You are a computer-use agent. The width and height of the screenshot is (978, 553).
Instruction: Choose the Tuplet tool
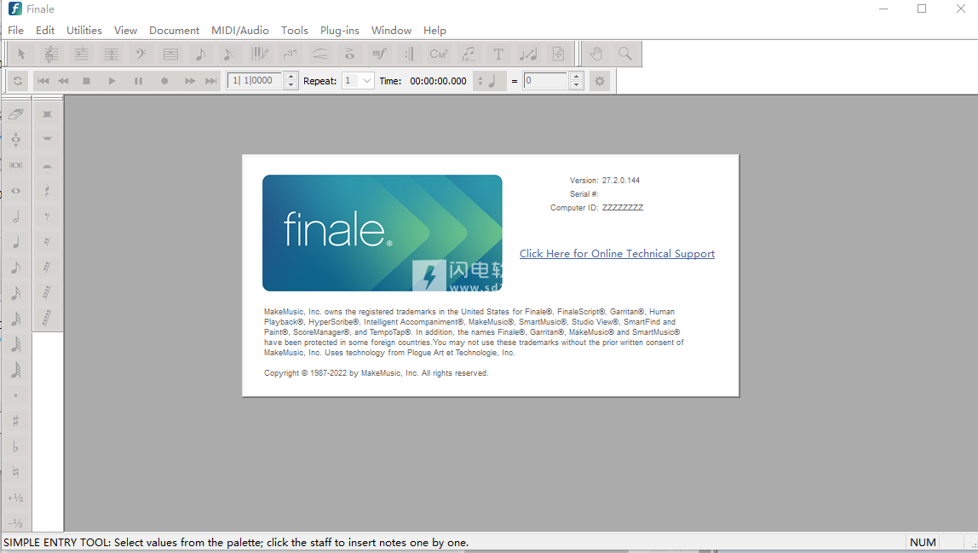290,55
